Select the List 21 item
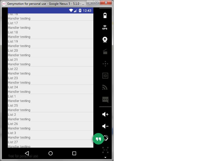 51,62
